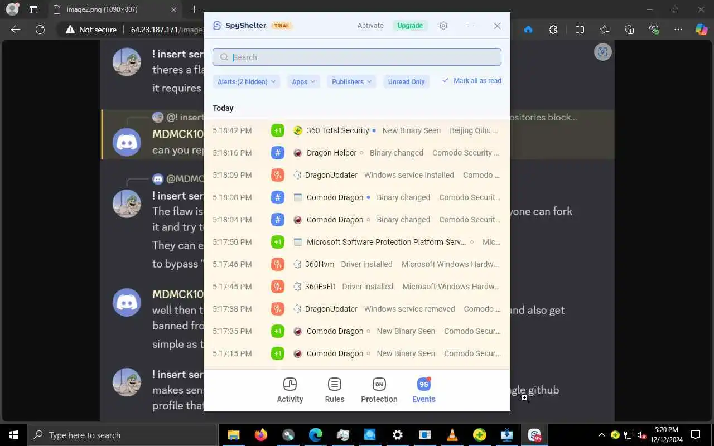Select the 360FsFlt 'Driver installed' event text

pyautogui.click(x=368, y=287)
